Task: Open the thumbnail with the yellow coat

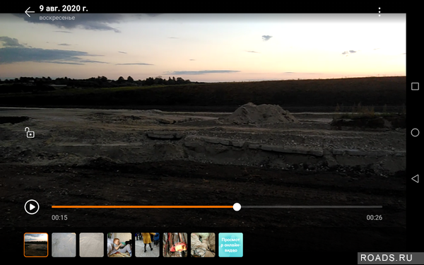Action: click(147, 245)
